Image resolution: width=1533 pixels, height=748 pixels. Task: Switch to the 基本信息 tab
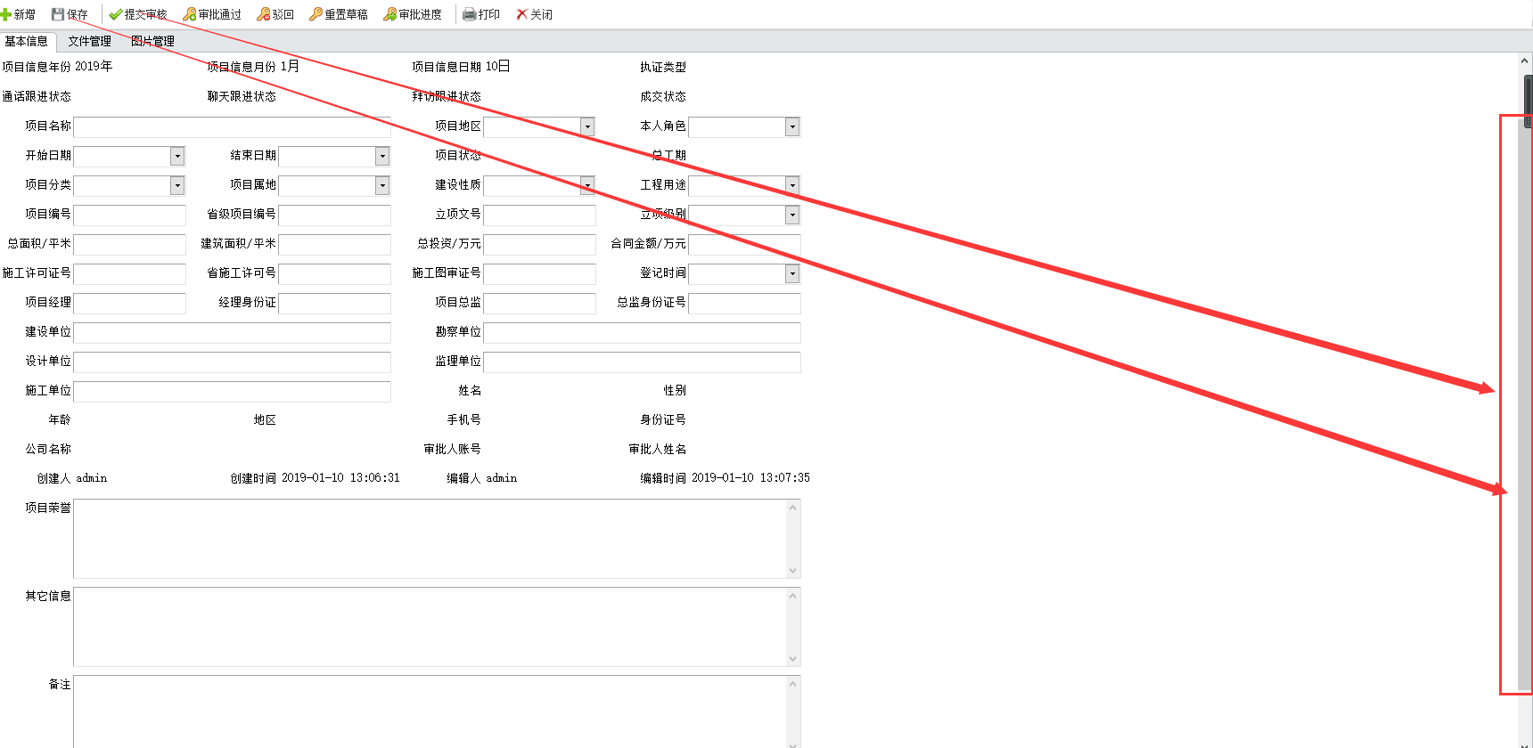pyautogui.click(x=27, y=41)
